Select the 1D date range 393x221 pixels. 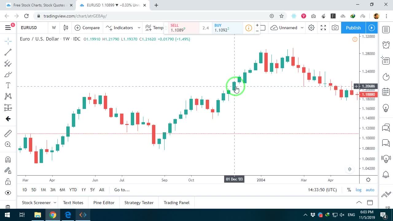coord(25,190)
